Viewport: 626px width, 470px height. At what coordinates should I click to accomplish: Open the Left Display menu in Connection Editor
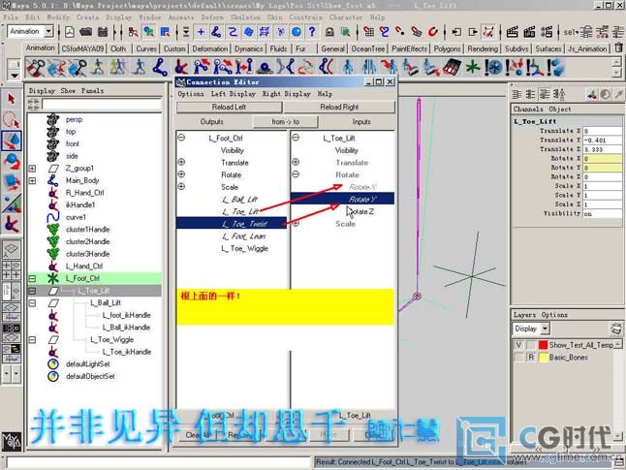pyautogui.click(x=234, y=94)
